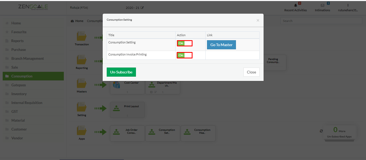The width and height of the screenshot is (366, 160).
Task: Click the edit icon on Department tile
Action: coord(155,92)
